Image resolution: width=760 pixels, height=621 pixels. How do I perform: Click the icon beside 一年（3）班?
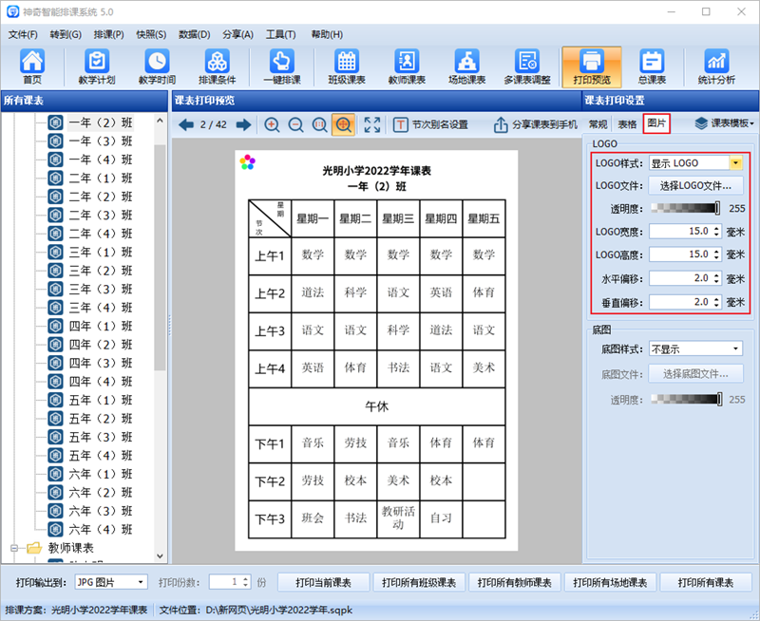55,141
